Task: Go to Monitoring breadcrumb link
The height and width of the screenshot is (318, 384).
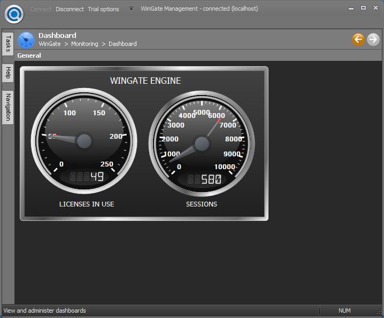Action: (85, 44)
